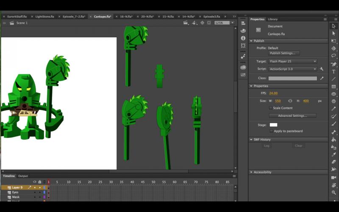Click the Center Stage crosshair icon

pyautogui.click(x=203, y=23)
